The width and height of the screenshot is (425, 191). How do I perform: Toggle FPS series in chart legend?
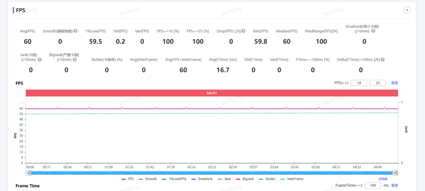127,179
